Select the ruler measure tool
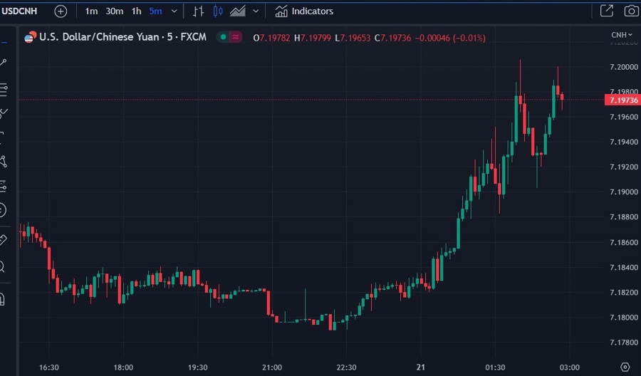This screenshot has height=376, width=641. coord(3,240)
